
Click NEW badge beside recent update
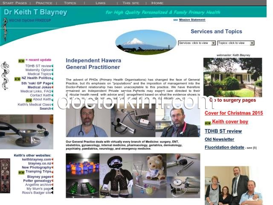click(x=21, y=61)
